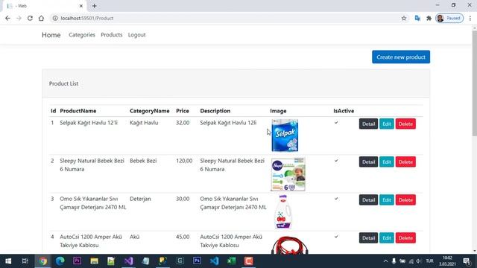Delete the AutoCsi Akü Kablosu product
Viewport: 477px width, 268px height.
[x=405, y=238]
